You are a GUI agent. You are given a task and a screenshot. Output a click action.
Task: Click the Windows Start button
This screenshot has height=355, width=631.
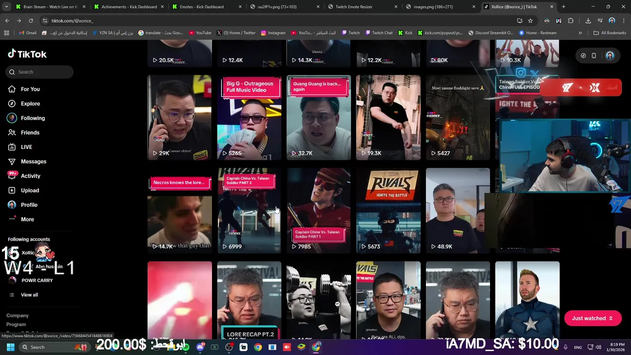tap(10, 347)
